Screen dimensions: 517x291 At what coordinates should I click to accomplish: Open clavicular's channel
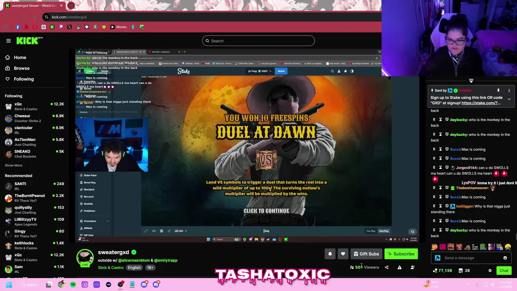click(x=34, y=130)
